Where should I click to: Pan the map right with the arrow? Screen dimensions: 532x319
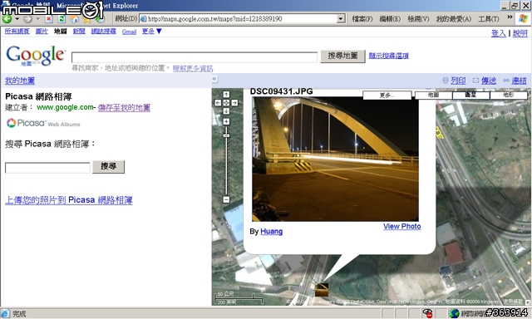234,103
